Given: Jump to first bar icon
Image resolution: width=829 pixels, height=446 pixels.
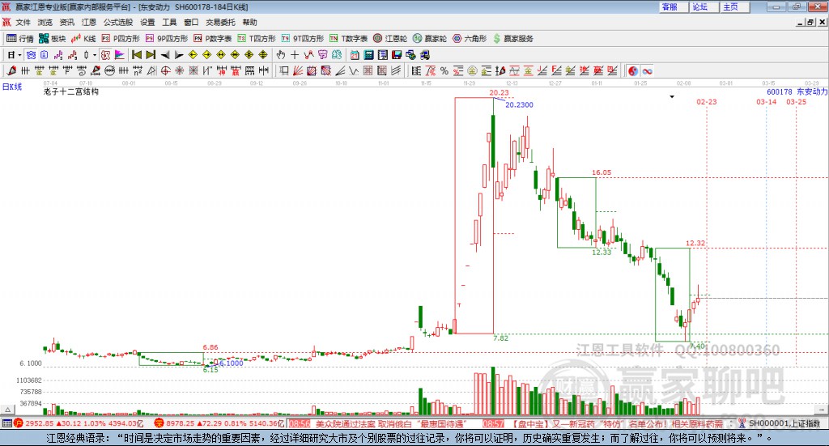Looking at the screenshot, I should tap(136, 55).
